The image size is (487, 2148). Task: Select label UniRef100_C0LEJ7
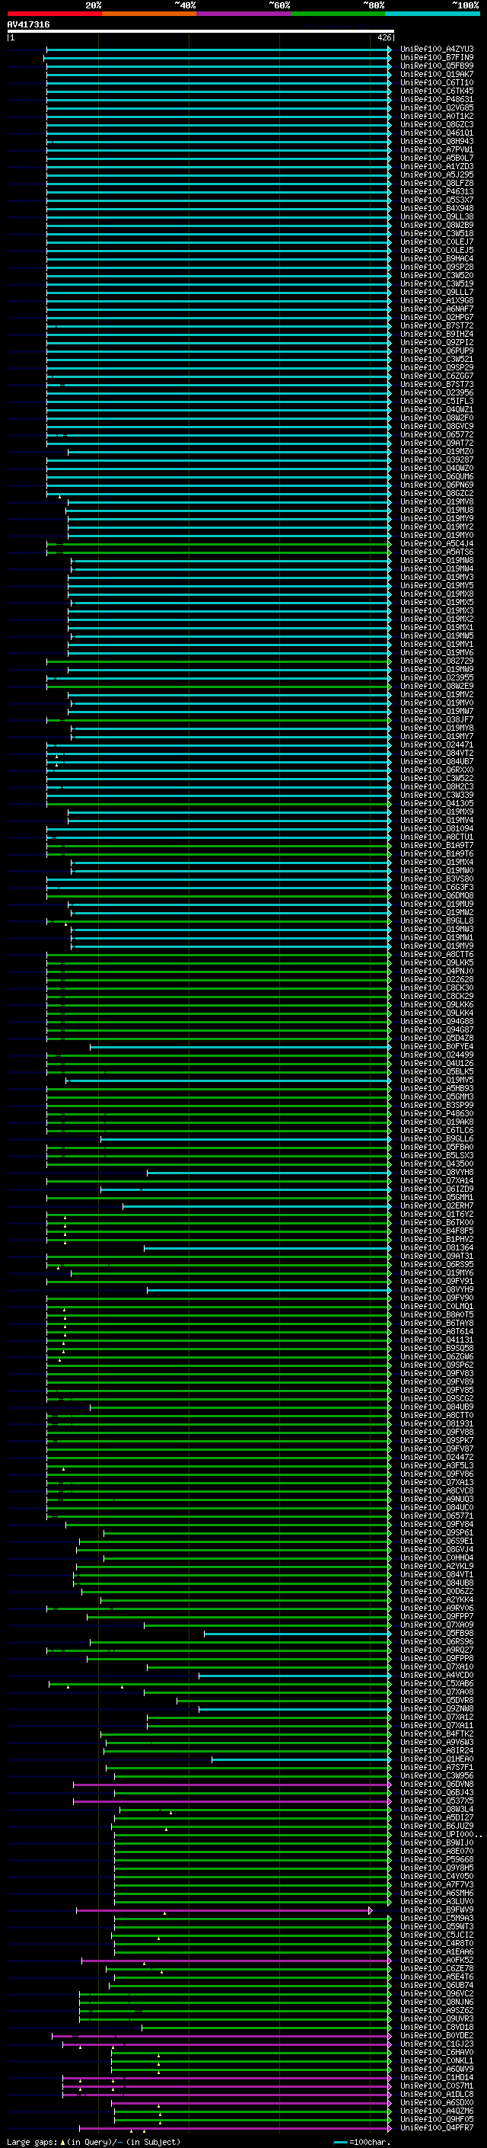[436, 242]
